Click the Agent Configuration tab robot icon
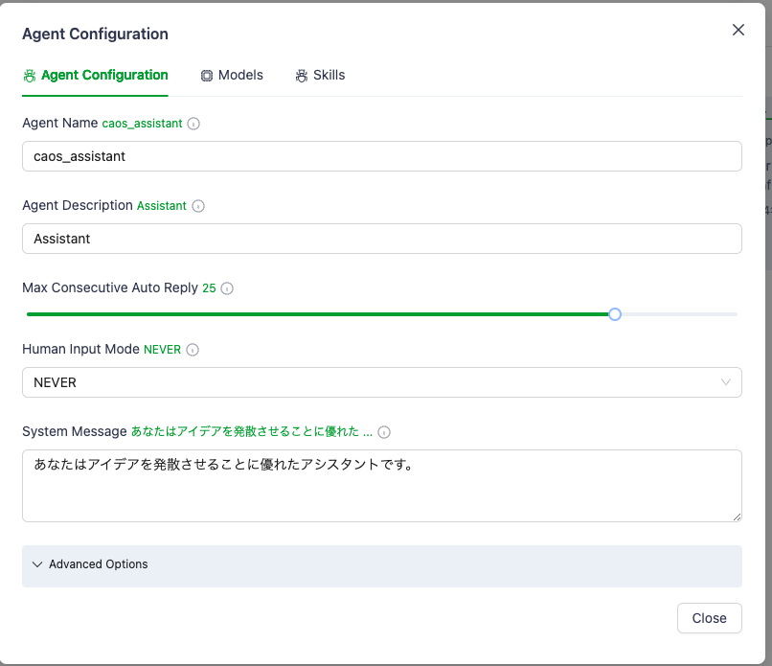 pyautogui.click(x=30, y=76)
